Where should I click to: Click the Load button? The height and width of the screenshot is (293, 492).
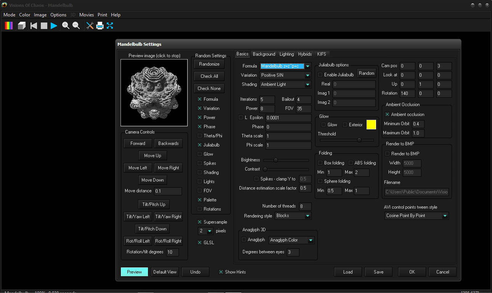point(348,272)
